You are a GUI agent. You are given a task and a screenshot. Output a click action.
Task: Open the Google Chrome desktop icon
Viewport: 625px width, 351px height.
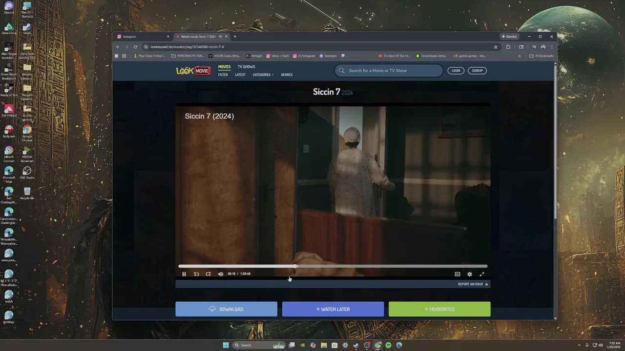click(x=27, y=134)
